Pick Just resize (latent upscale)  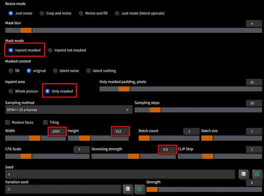pos(139,13)
